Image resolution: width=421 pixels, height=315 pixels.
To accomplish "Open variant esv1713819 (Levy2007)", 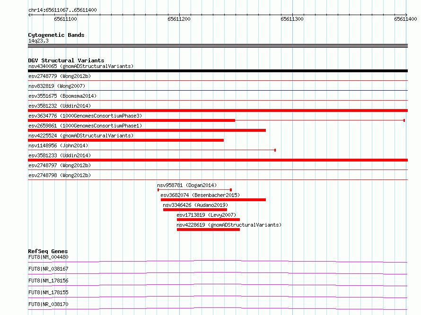I will (x=206, y=215).
